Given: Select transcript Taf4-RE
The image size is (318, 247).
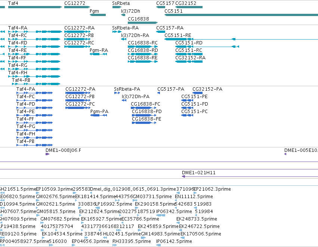Looking at the screenshot, I should [x=34, y=54].
